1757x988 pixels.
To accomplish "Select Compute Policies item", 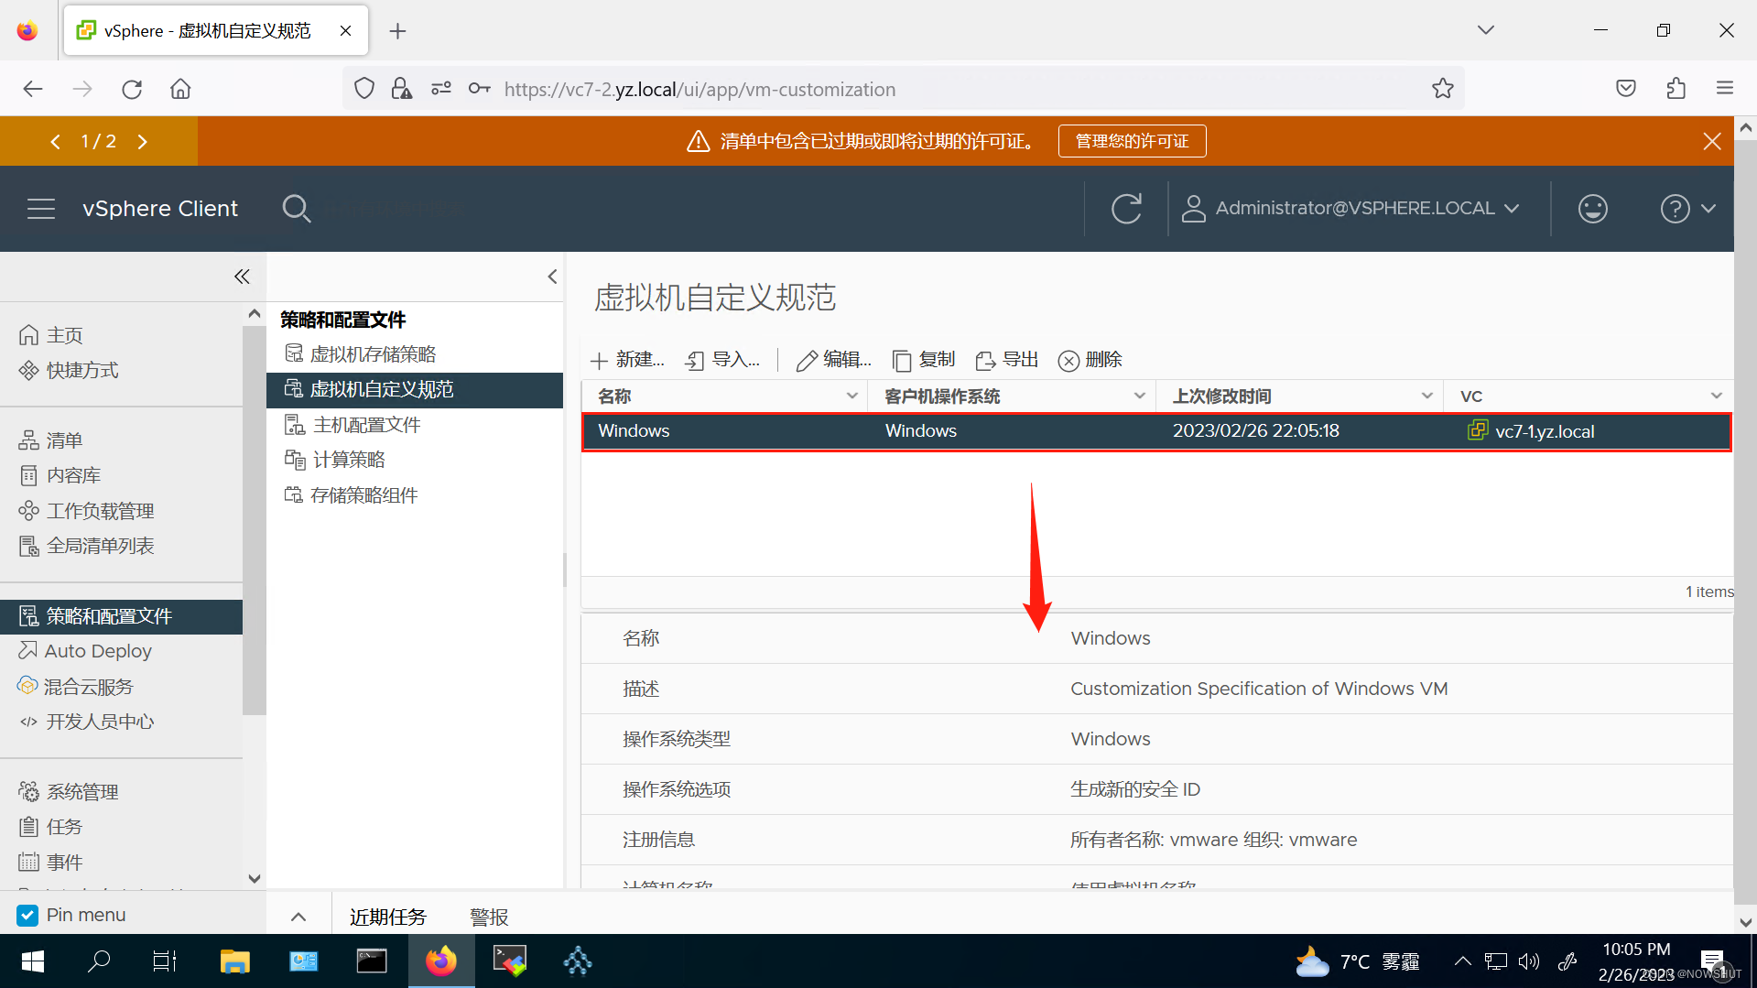I will pyautogui.click(x=335, y=460).
